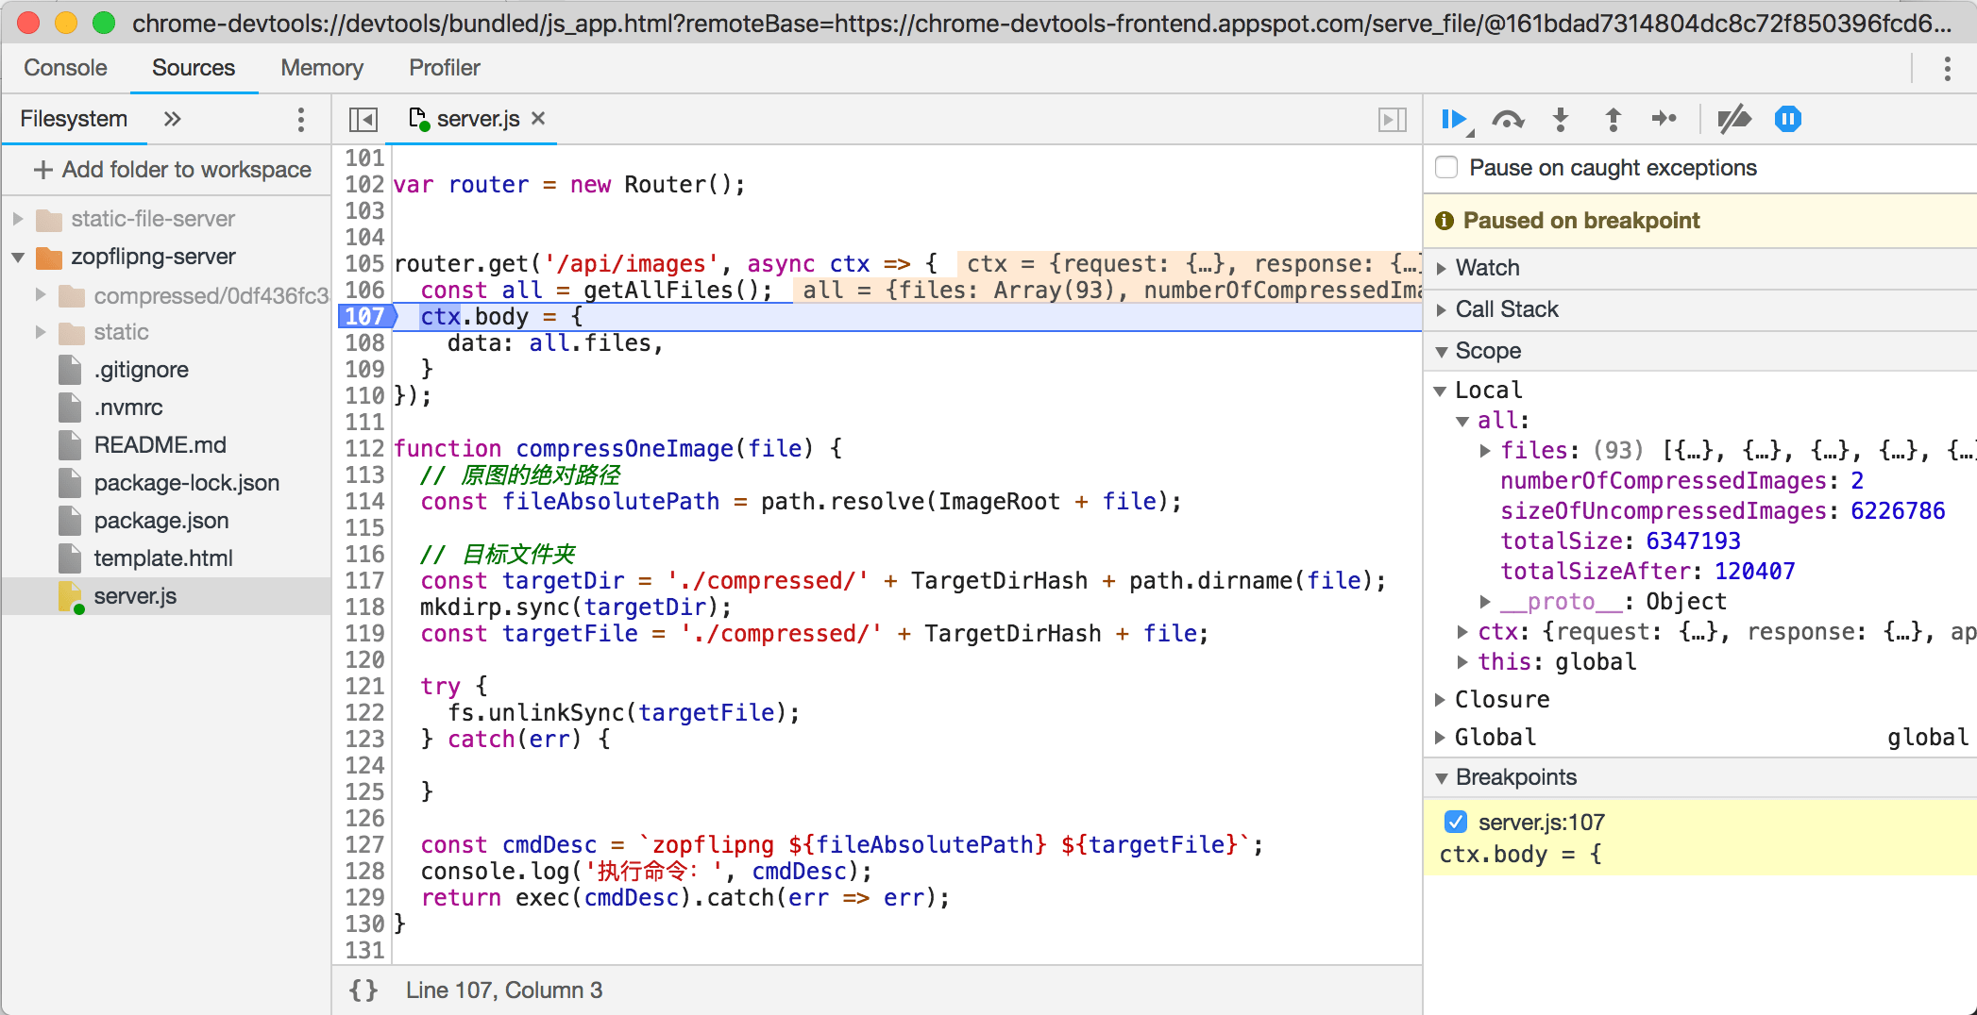Deactivate all breakpoints
1977x1015 pixels.
coord(1734,120)
